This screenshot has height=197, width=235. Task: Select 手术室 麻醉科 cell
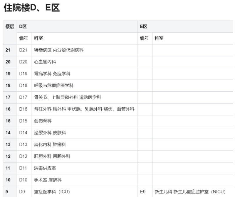coord(85,180)
